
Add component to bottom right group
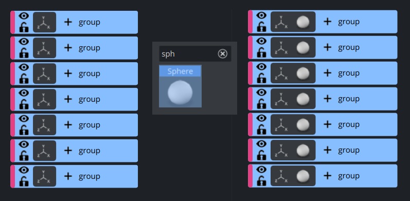327,176
